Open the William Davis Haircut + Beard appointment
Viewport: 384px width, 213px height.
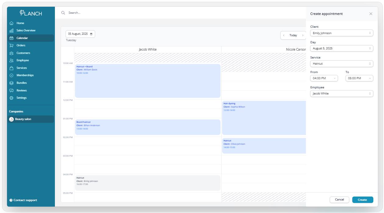click(148, 81)
